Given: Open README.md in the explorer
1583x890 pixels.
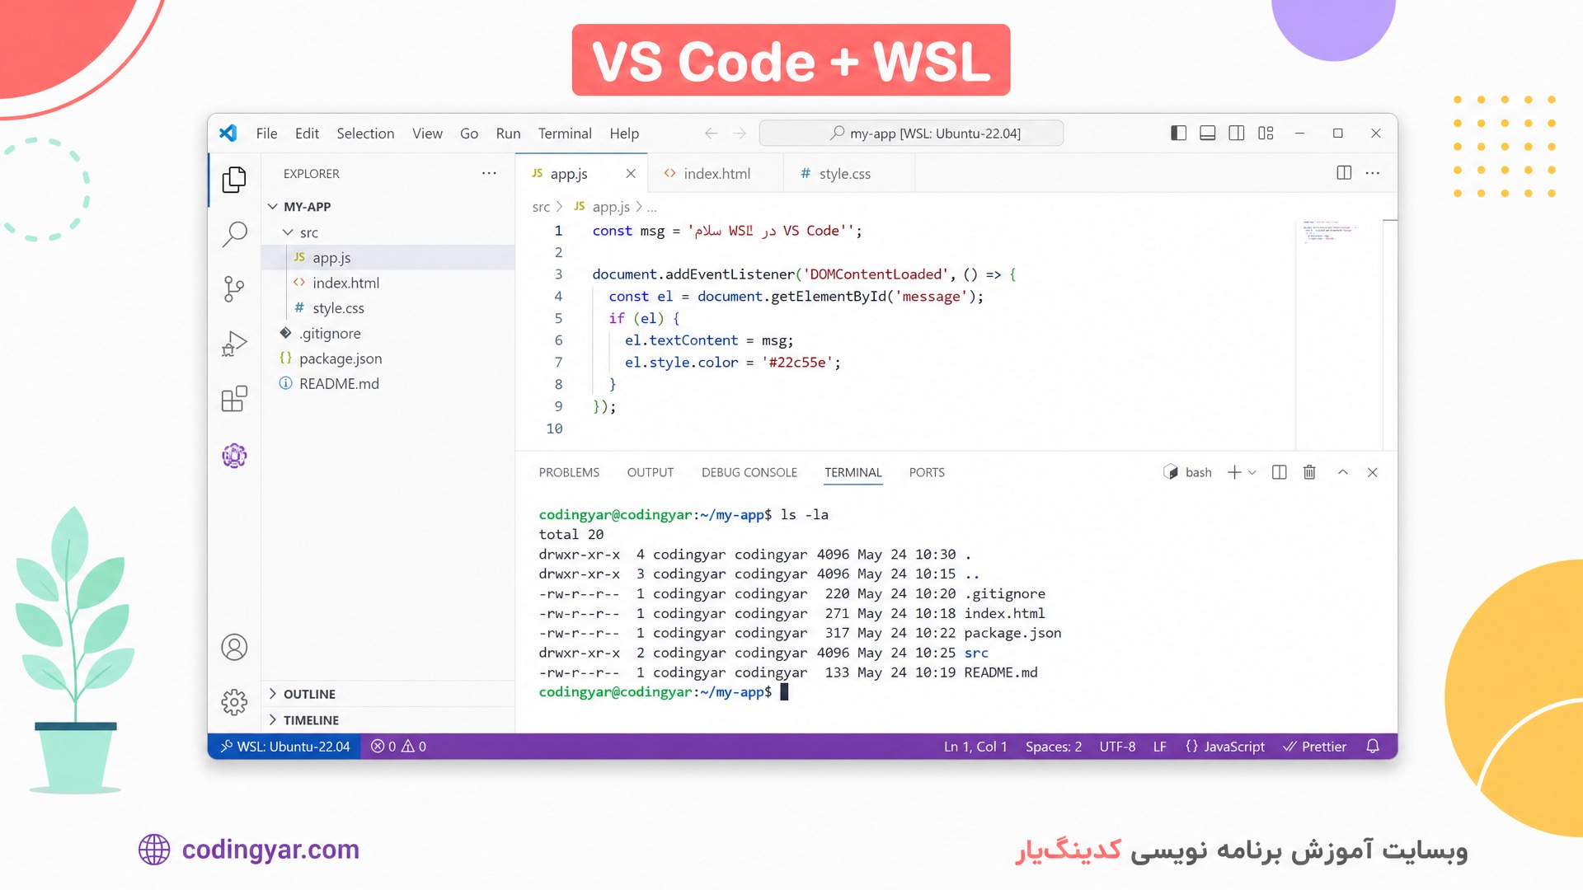Looking at the screenshot, I should 388,383.
